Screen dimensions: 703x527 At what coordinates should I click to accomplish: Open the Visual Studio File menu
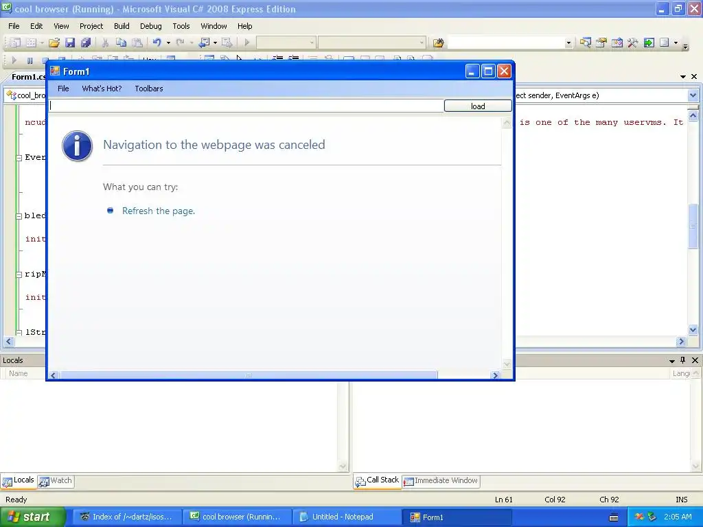14,26
